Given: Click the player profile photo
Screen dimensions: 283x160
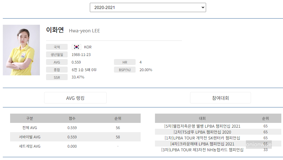Looking at the screenshot, I should pos(21,50).
